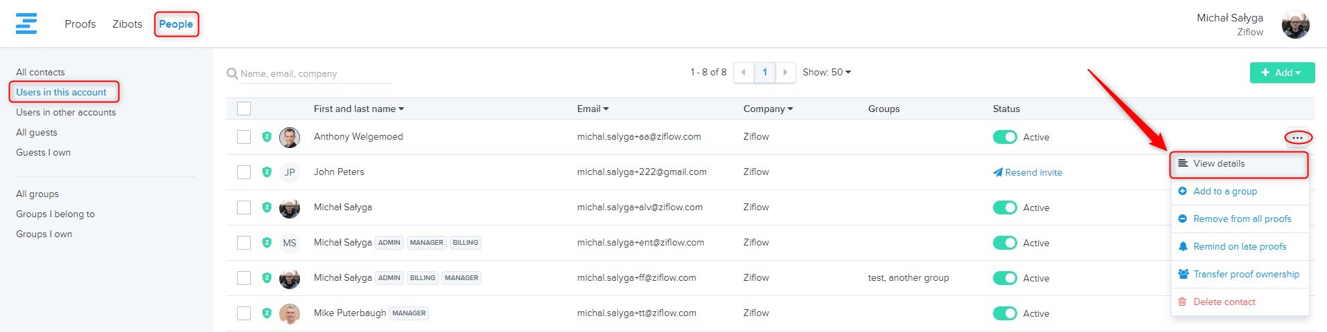Viewport: 1327px width, 332px height.
Task: Sort by First and last name column
Action: (358, 109)
